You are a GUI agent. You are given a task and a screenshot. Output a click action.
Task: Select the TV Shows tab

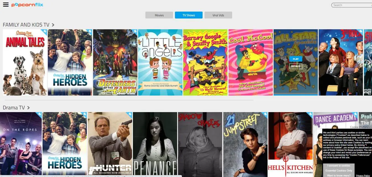(x=189, y=15)
